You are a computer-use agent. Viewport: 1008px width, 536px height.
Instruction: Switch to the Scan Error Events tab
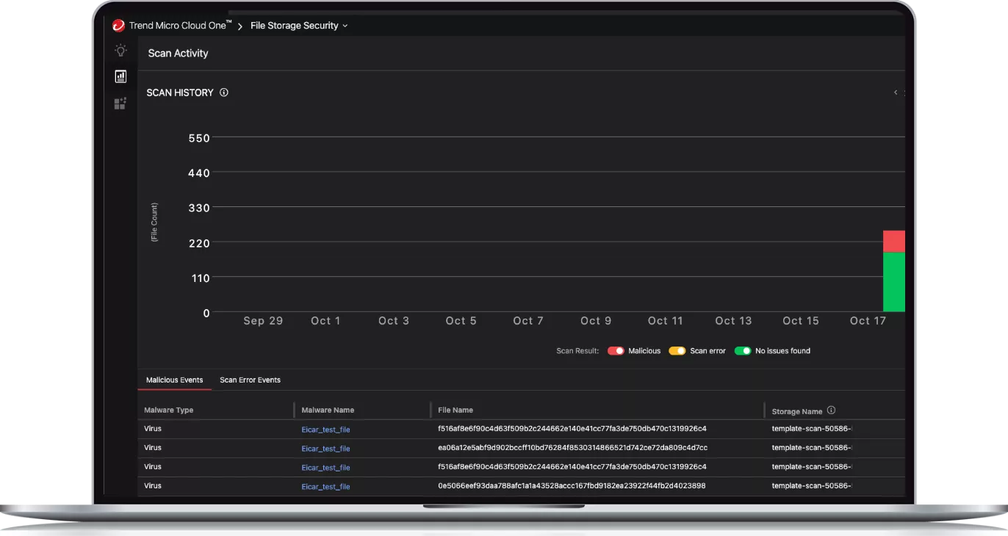250,380
